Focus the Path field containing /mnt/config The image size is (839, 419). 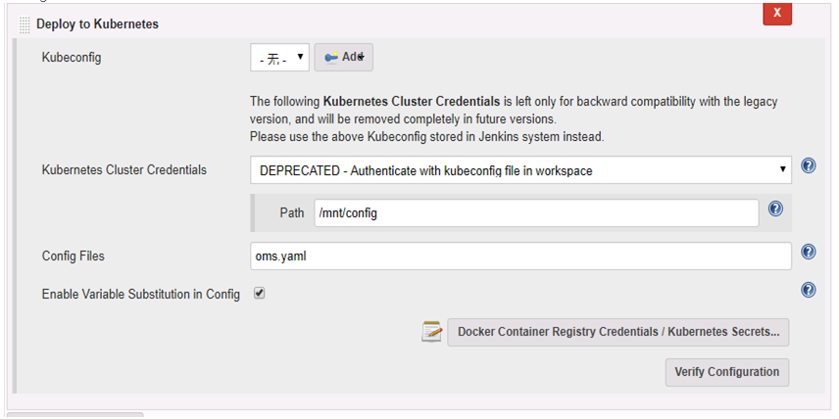[x=536, y=212]
